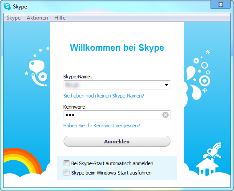234x191 pixels.
Task: Click the Skype-Name: label
Action: pyautogui.click(x=77, y=77)
